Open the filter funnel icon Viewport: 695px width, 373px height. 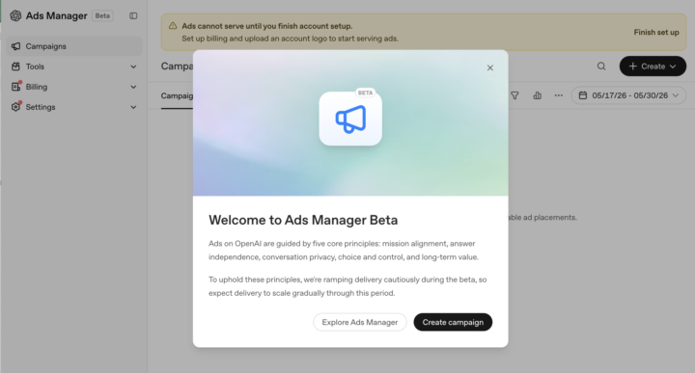coord(514,95)
